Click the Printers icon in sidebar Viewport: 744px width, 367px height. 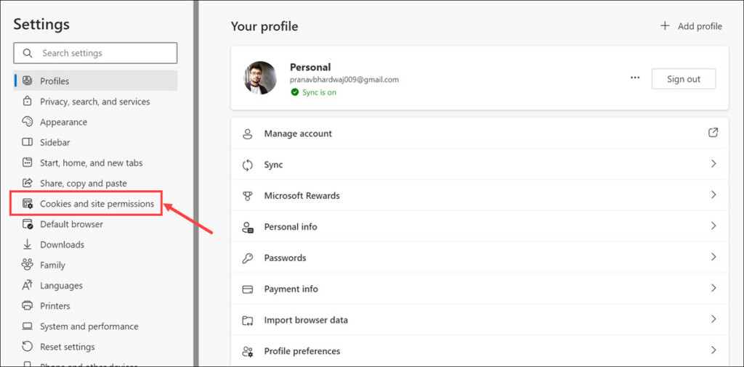[28, 305]
